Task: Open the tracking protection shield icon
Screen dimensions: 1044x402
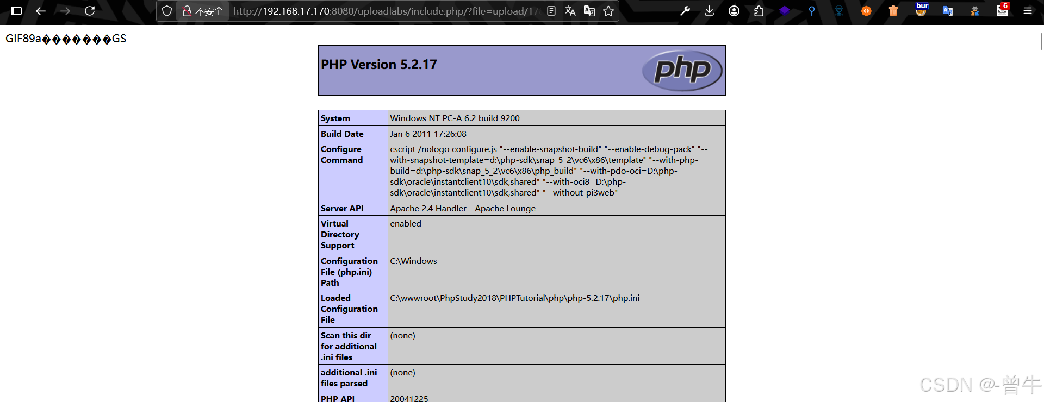Action: (167, 11)
